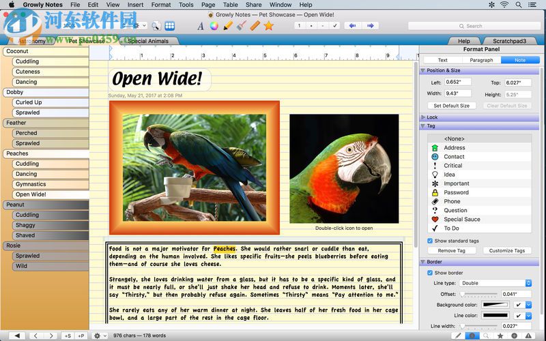Select the Password lock tag

[x=480, y=192]
